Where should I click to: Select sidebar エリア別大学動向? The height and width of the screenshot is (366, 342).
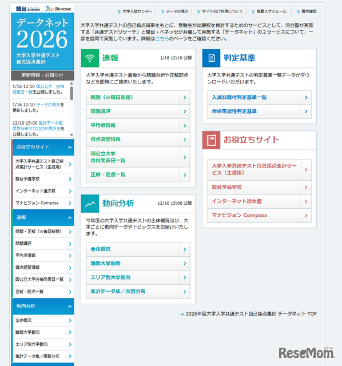tap(43, 344)
